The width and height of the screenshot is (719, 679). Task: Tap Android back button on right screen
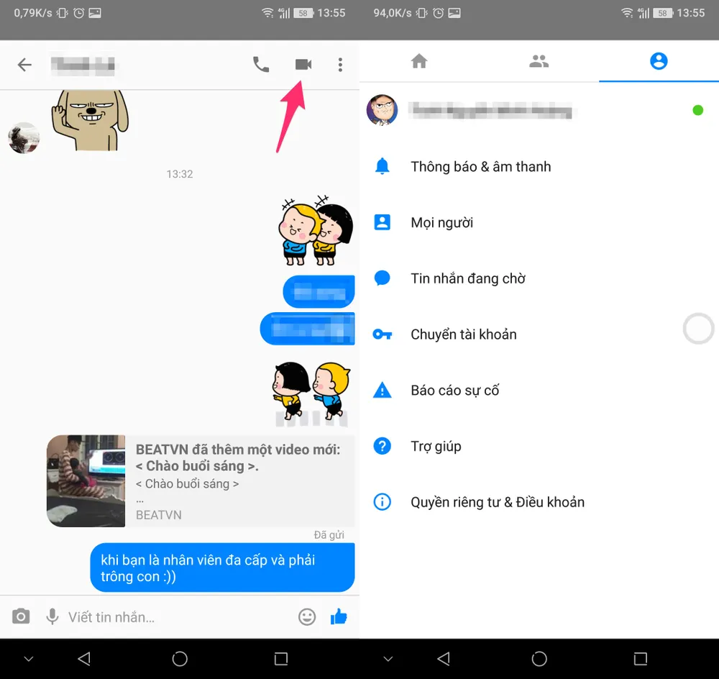coord(444,659)
